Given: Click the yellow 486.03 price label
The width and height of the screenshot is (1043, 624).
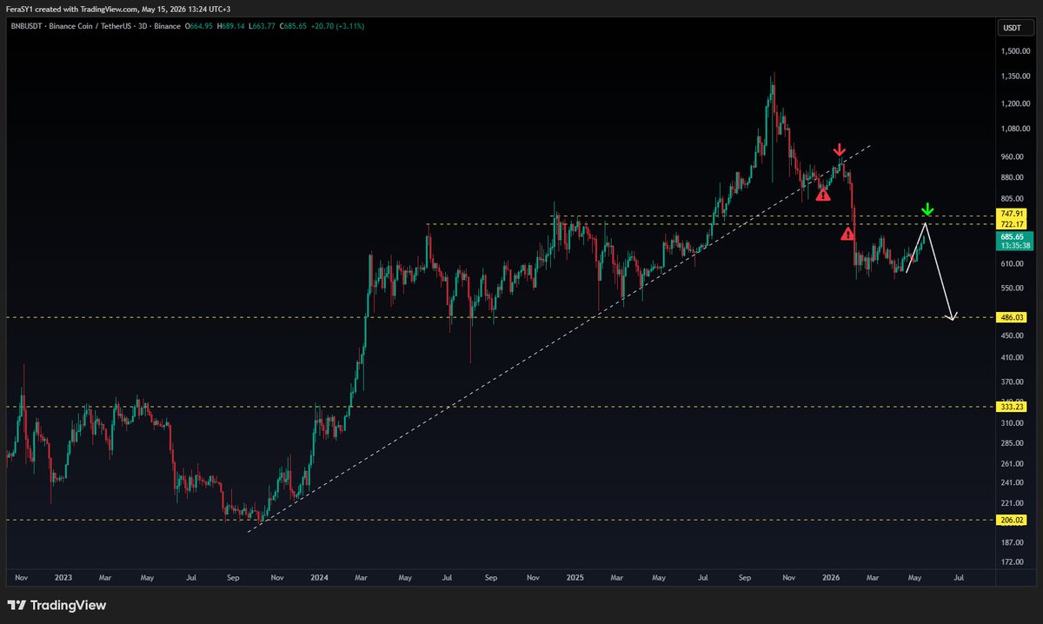Looking at the screenshot, I should pos(1013,319).
